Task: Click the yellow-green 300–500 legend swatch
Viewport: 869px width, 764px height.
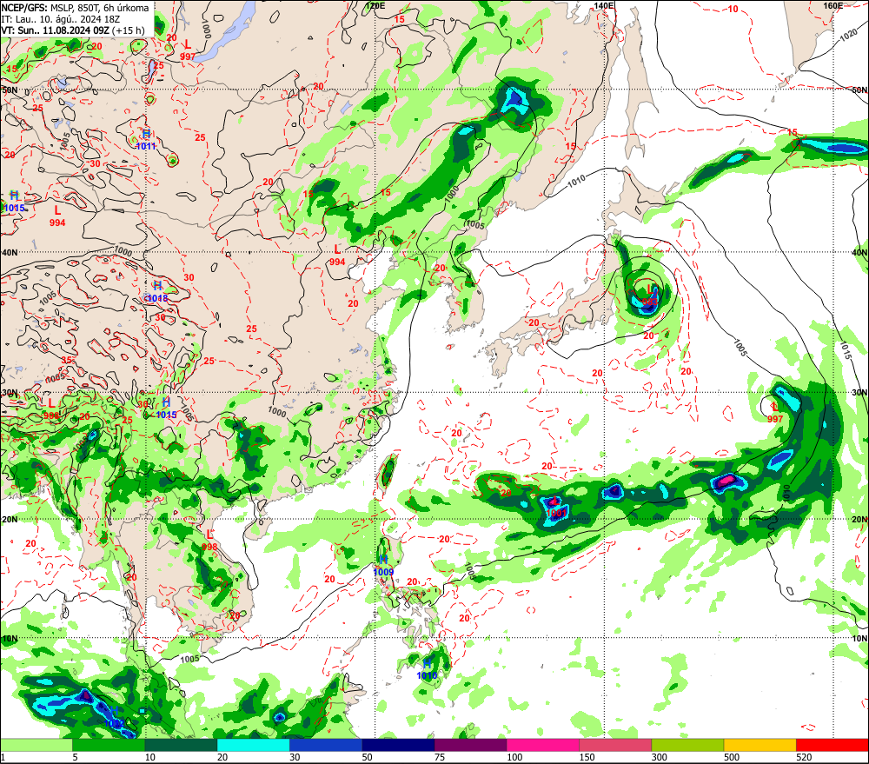Action: [687, 745]
